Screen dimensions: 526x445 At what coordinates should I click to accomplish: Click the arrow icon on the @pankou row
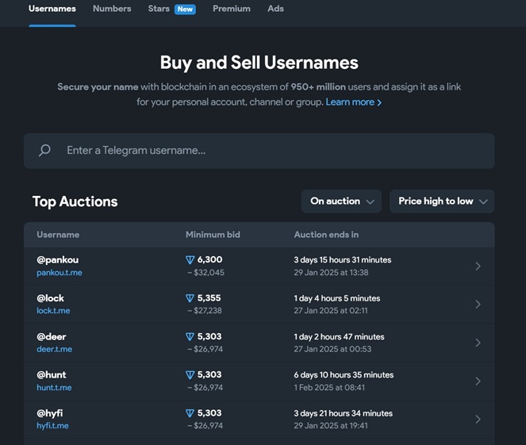tap(478, 267)
